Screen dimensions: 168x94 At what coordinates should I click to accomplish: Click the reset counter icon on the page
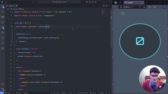coord(123,13)
